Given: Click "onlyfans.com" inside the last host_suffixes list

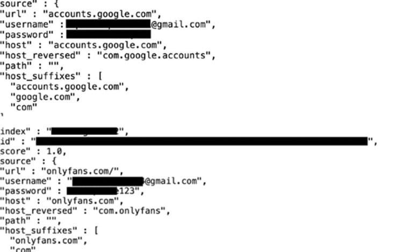Looking at the screenshot, I should (x=46, y=241).
